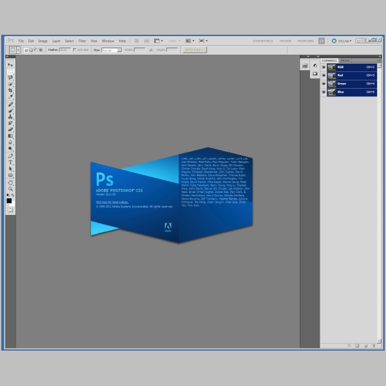Open the Image menu
386x386 pixels.
43,41
